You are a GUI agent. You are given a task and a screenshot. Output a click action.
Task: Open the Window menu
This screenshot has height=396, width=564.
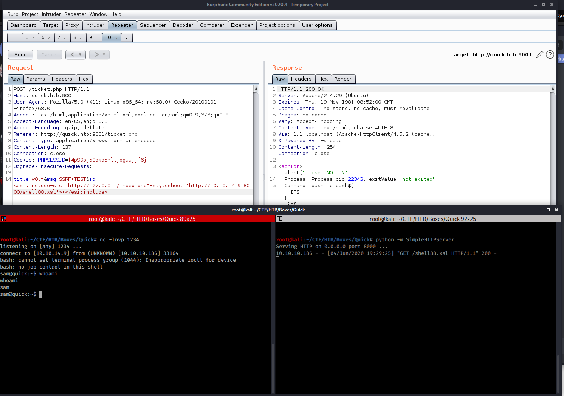(x=98, y=14)
